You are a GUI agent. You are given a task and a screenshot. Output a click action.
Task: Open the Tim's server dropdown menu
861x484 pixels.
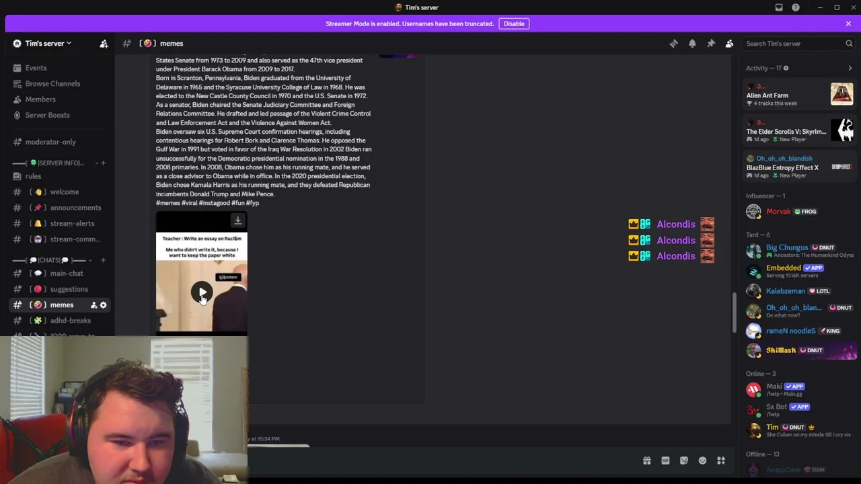(x=48, y=44)
